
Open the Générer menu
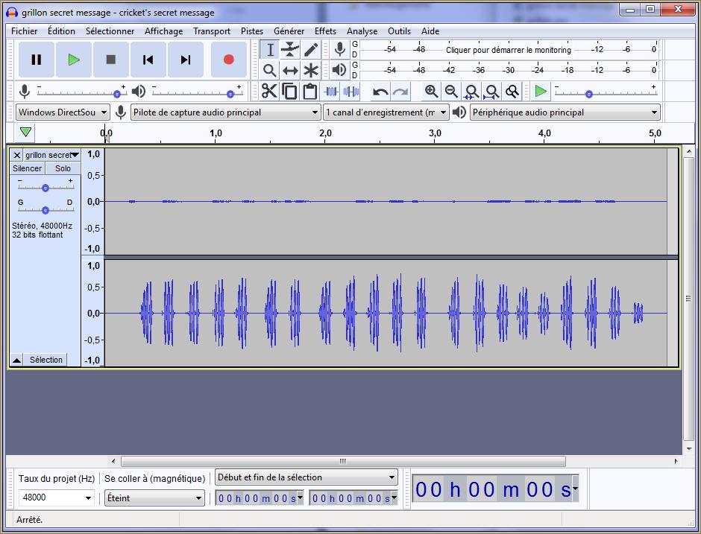click(289, 31)
